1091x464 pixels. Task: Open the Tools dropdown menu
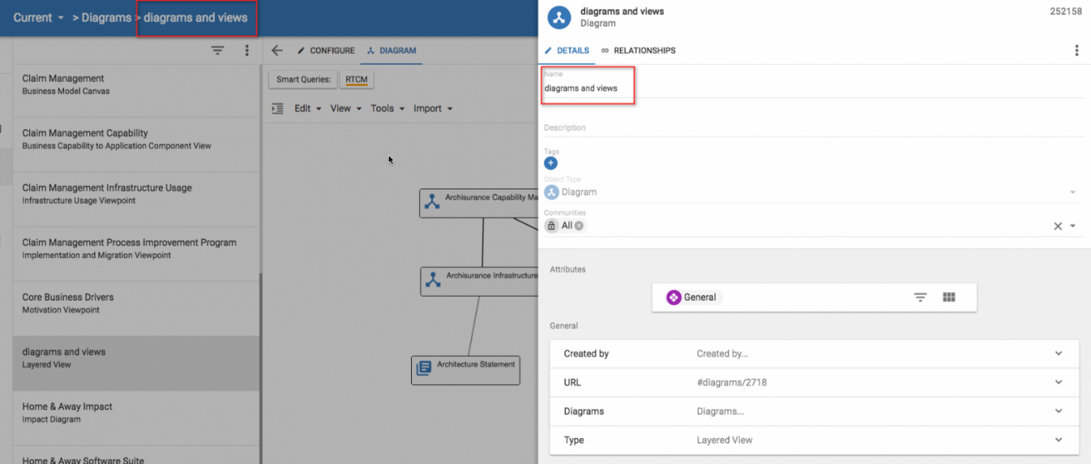[387, 109]
